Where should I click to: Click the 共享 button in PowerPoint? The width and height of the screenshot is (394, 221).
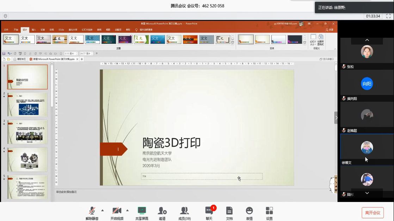tap(330, 30)
